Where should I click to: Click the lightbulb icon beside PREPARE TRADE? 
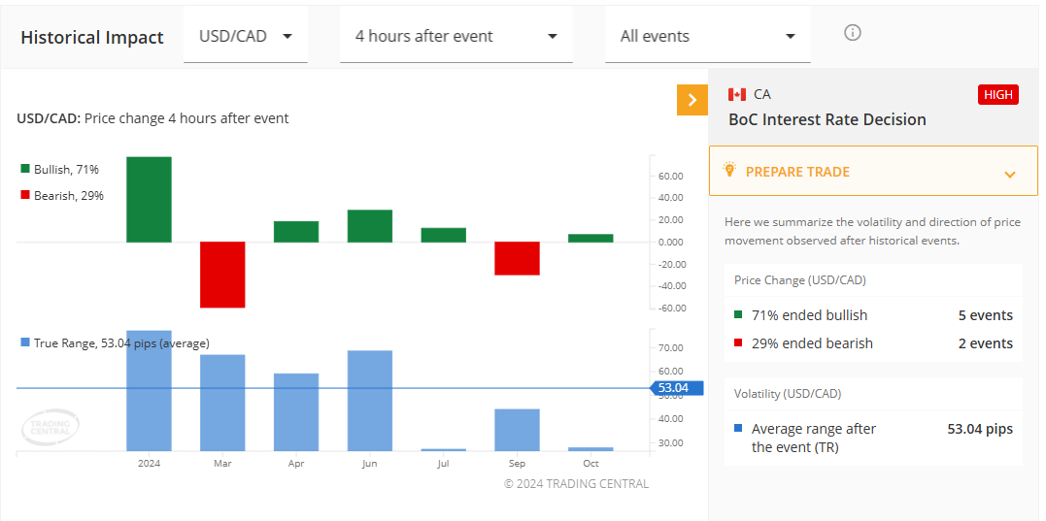pos(729,170)
